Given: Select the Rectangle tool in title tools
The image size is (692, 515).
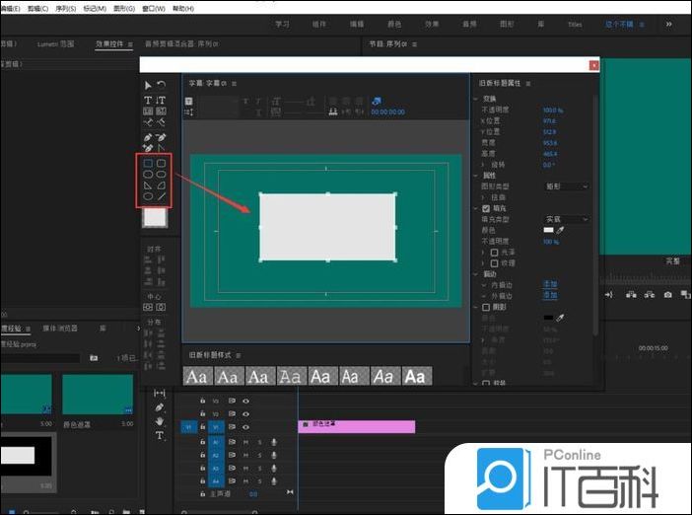Looking at the screenshot, I should [148, 162].
